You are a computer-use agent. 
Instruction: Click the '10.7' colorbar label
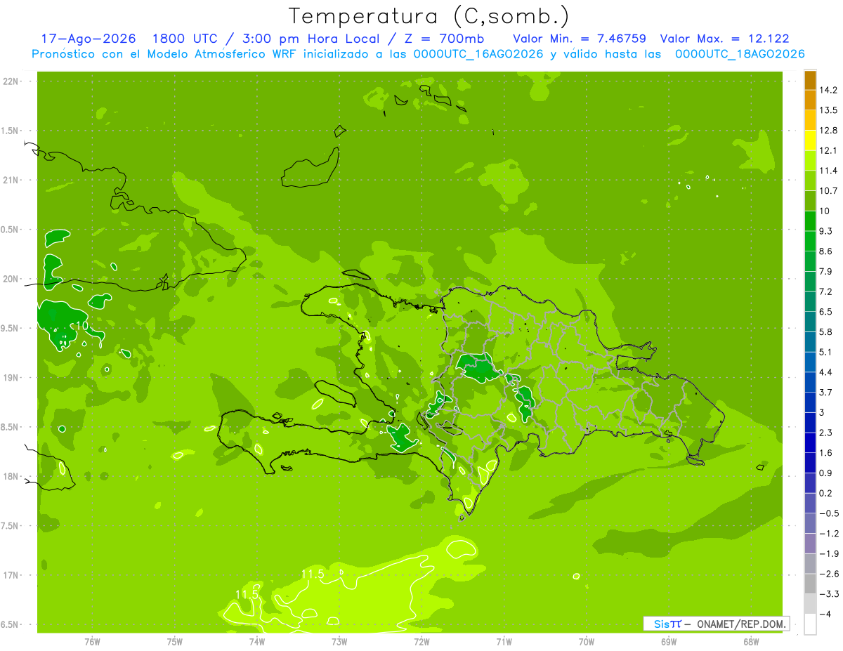pyautogui.click(x=829, y=191)
